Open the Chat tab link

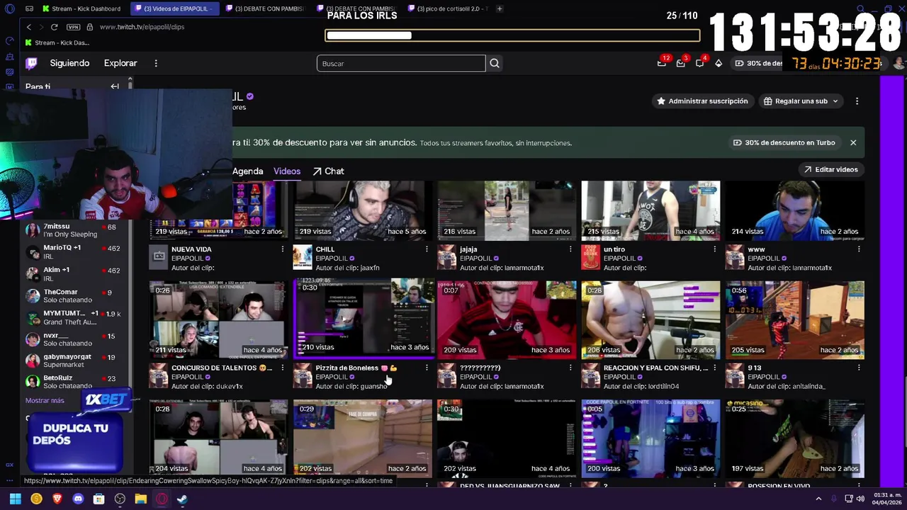point(329,171)
